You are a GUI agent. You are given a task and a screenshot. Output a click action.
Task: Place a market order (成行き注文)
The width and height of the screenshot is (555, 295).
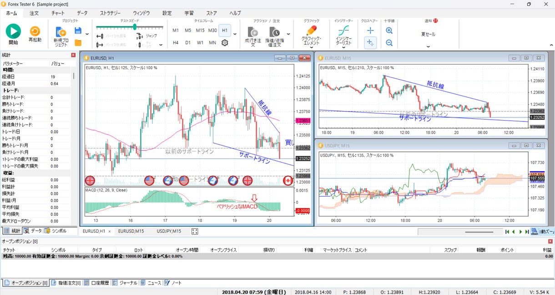tap(253, 36)
